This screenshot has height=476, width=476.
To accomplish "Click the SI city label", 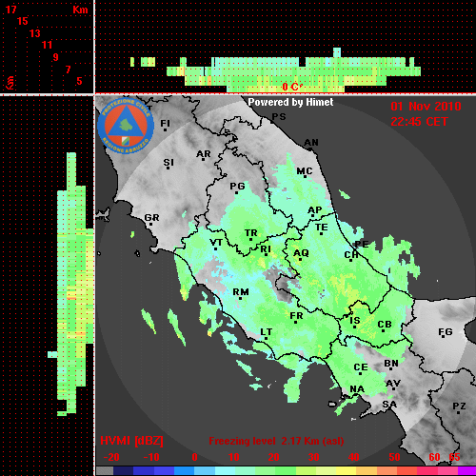I will [x=169, y=163].
